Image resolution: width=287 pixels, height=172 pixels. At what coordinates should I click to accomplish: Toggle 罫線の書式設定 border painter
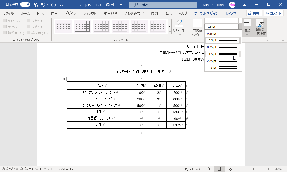click(x=260, y=27)
